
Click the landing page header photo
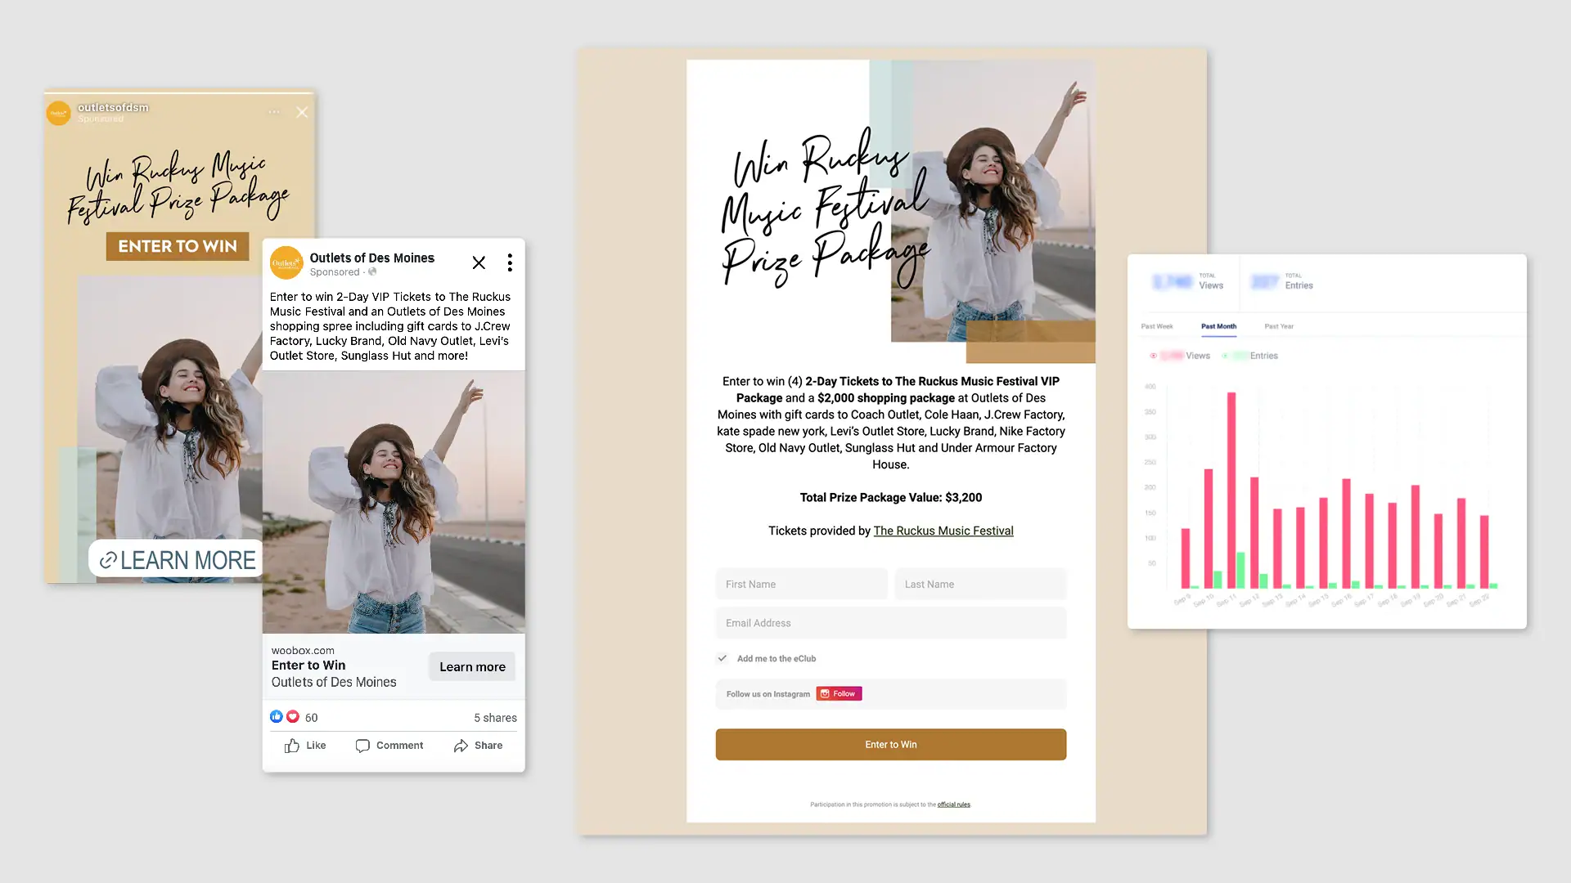[993, 201]
